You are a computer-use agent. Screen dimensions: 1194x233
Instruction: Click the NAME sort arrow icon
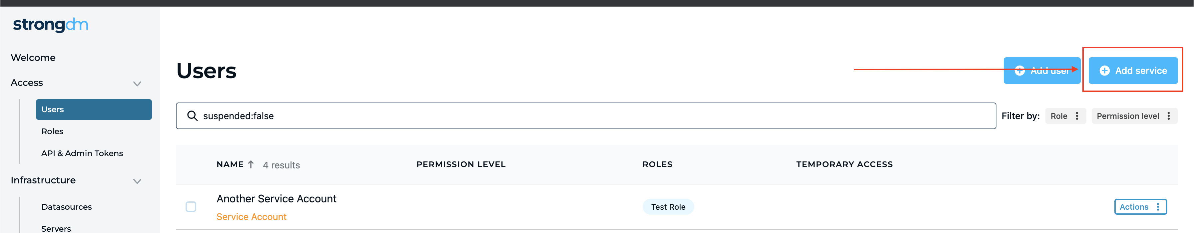251,164
